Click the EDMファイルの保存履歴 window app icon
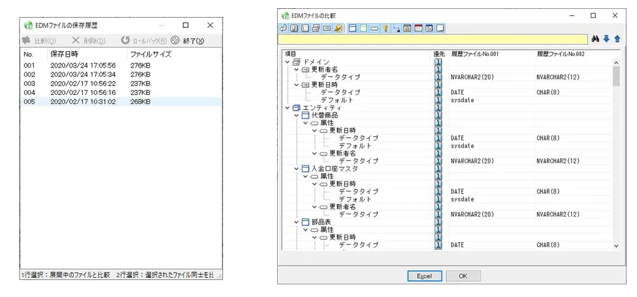The image size is (637, 297). tap(28, 25)
